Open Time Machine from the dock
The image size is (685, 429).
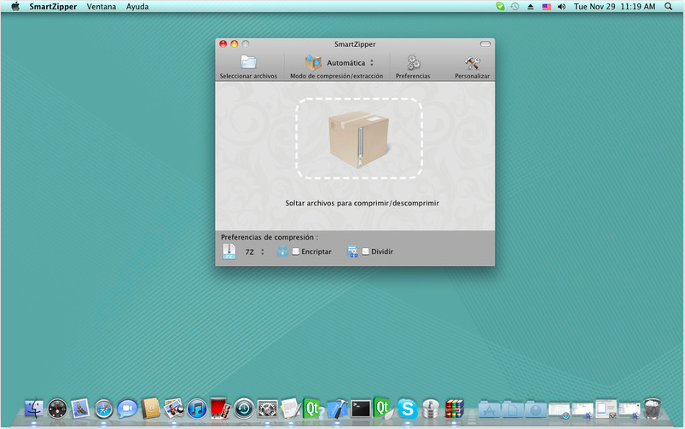tap(244, 409)
